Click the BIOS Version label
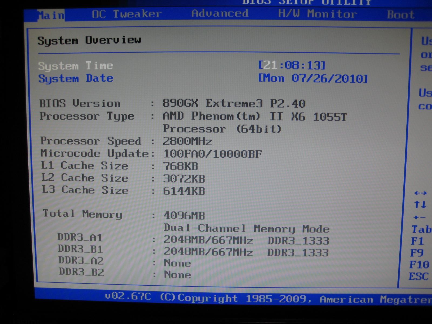The height and width of the screenshot is (324, 432). [x=80, y=103]
